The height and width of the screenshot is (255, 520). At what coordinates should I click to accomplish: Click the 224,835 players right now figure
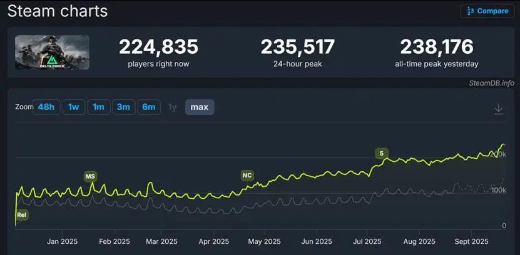point(158,47)
